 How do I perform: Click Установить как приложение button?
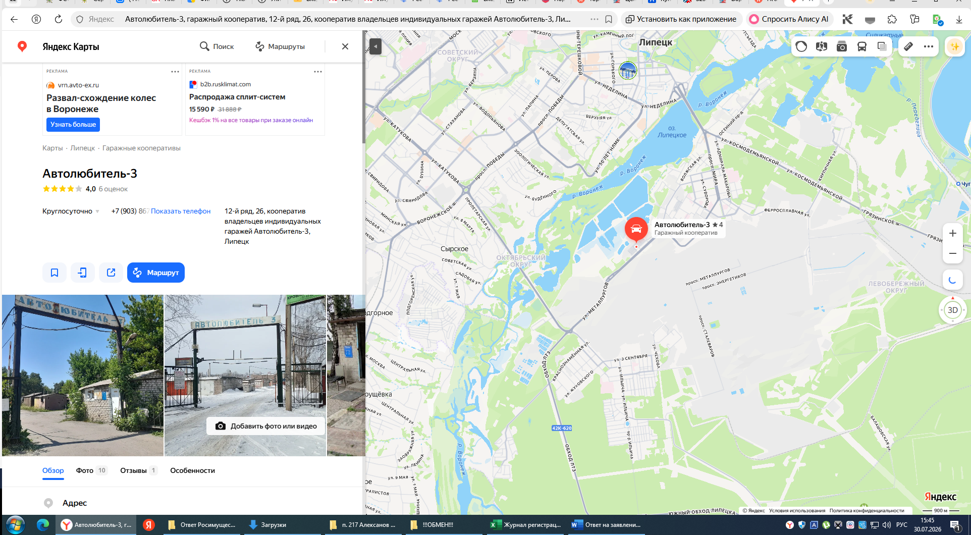[681, 19]
